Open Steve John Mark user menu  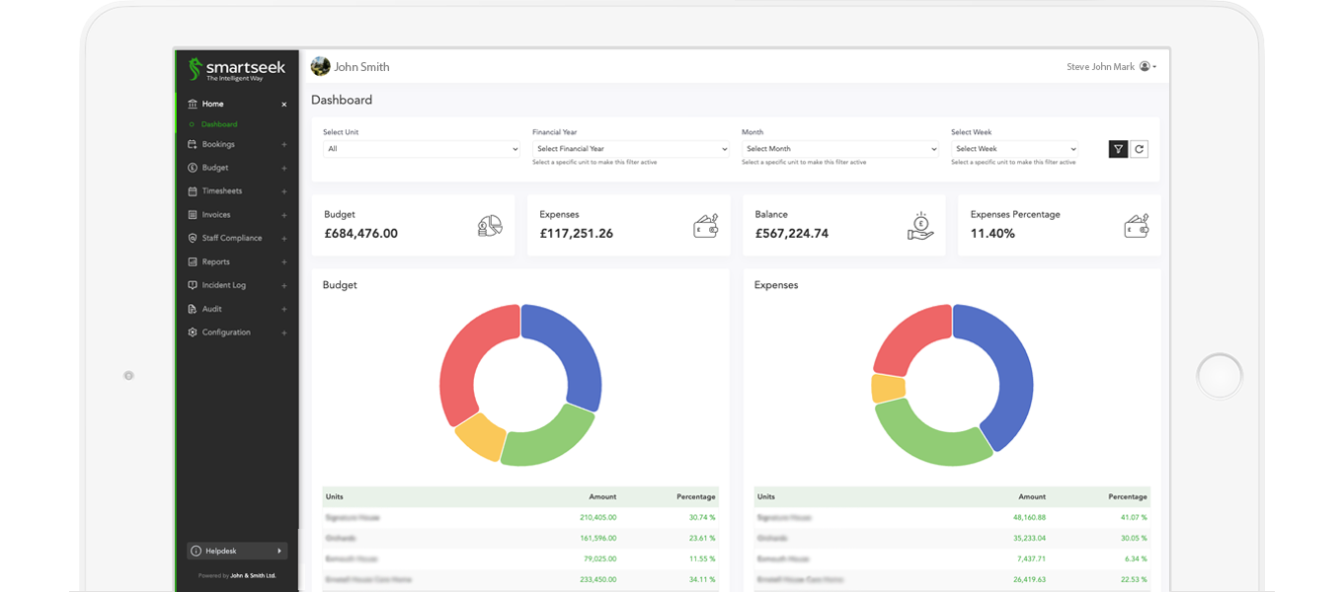[x=1111, y=67]
